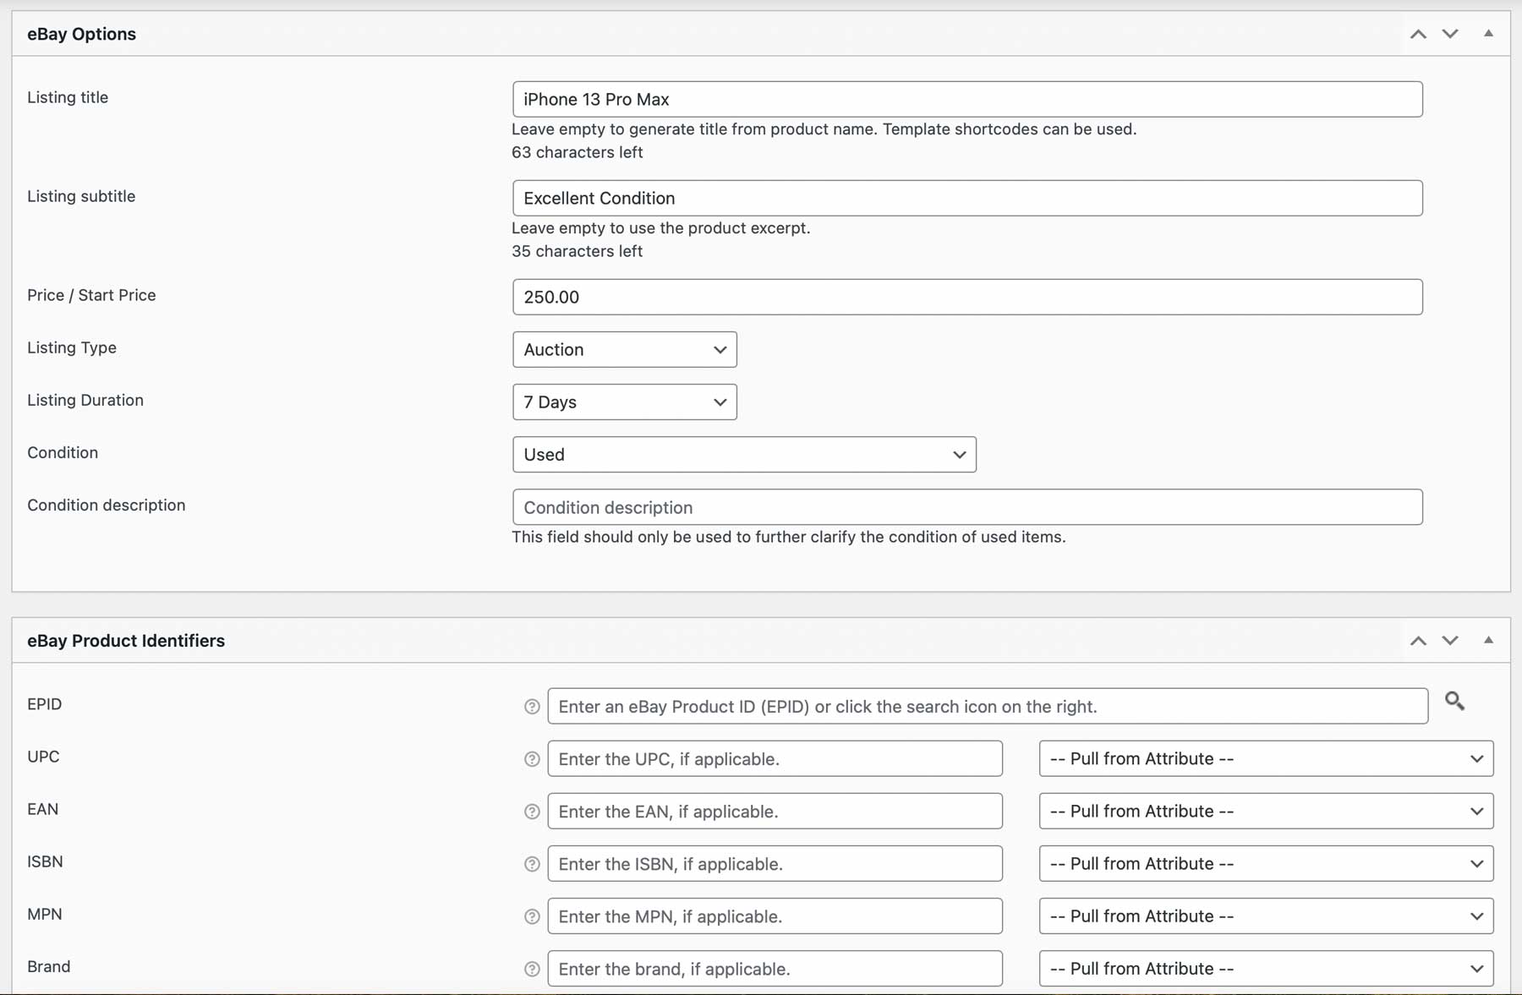Search for an eBay Product ID
This screenshot has width=1522, height=995.
click(x=1455, y=702)
